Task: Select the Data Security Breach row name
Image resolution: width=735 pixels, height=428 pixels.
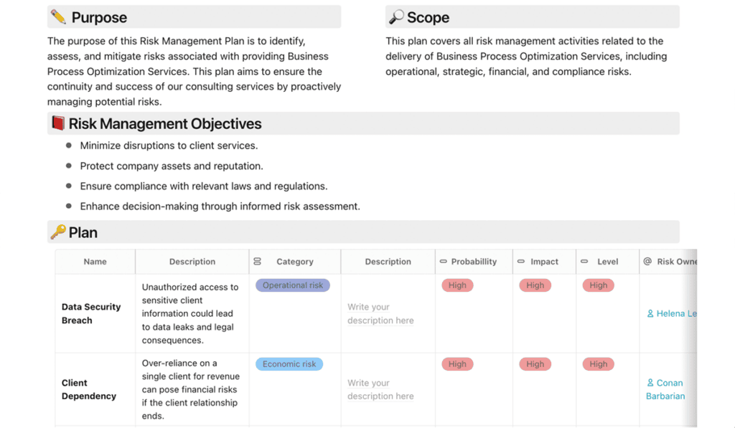Action: point(91,313)
